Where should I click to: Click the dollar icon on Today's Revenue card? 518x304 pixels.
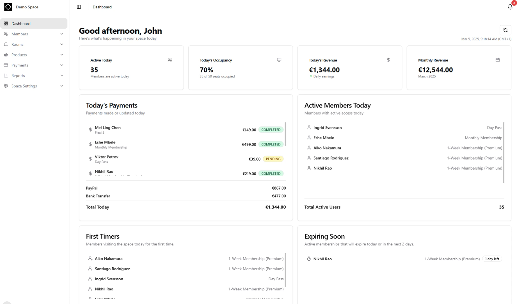pos(388,60)
